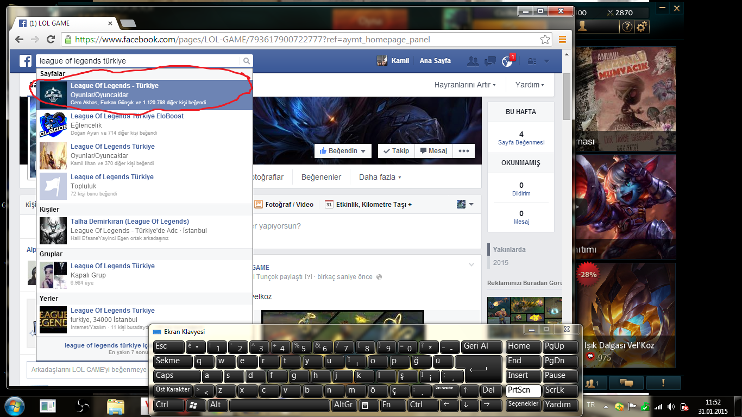Screen dimensions: 742x417
Task: Open the three-dots more button on the cover
Action: [463, 151]
